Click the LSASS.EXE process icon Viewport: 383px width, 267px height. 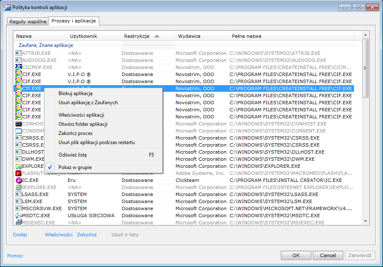19,194
